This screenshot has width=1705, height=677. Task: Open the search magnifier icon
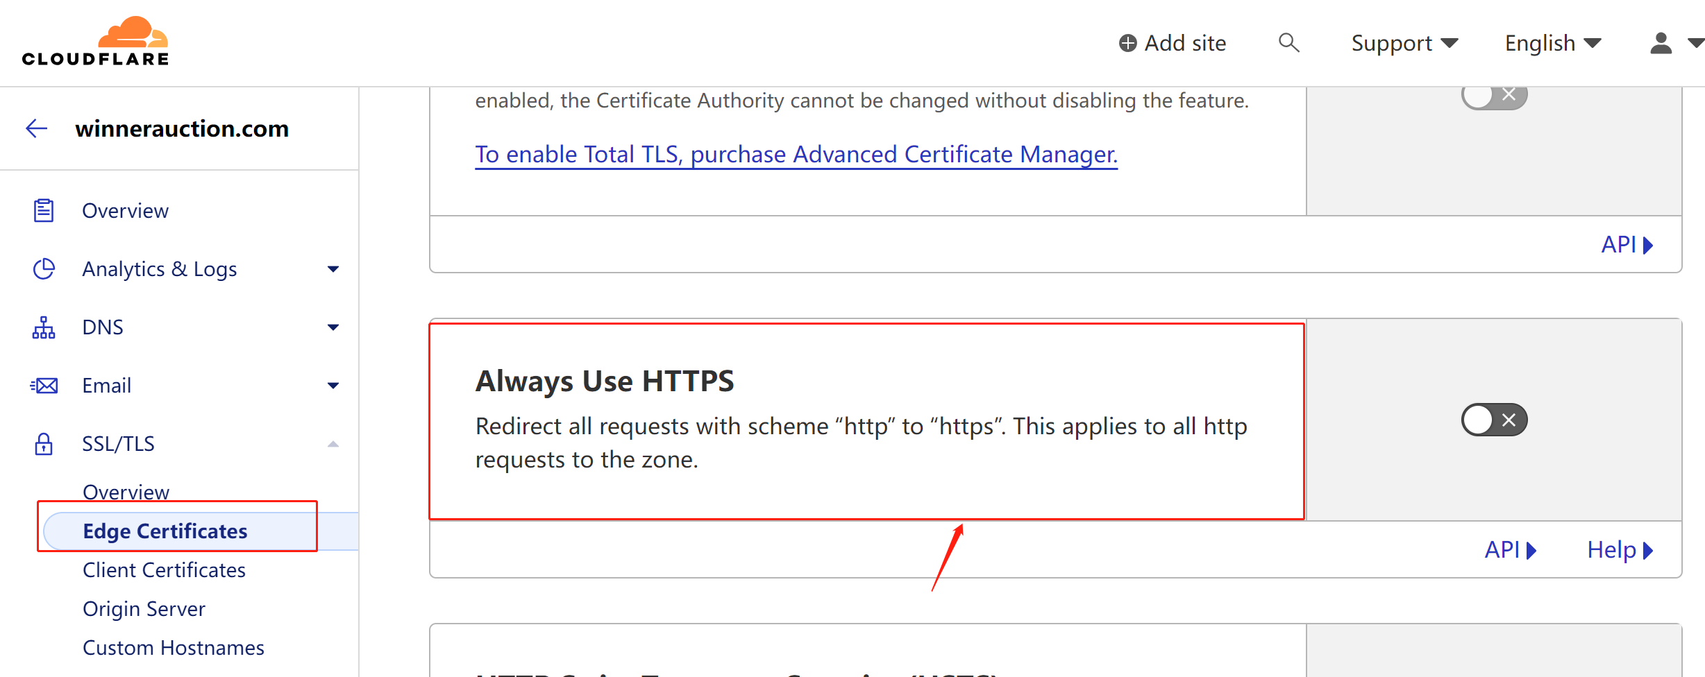point(1288,43)
